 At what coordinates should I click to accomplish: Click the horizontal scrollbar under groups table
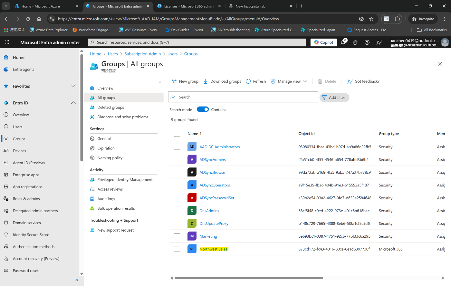[249, 278]
